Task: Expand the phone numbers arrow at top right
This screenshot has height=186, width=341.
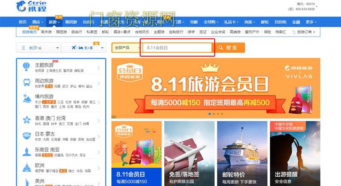Action: (316, 7)
